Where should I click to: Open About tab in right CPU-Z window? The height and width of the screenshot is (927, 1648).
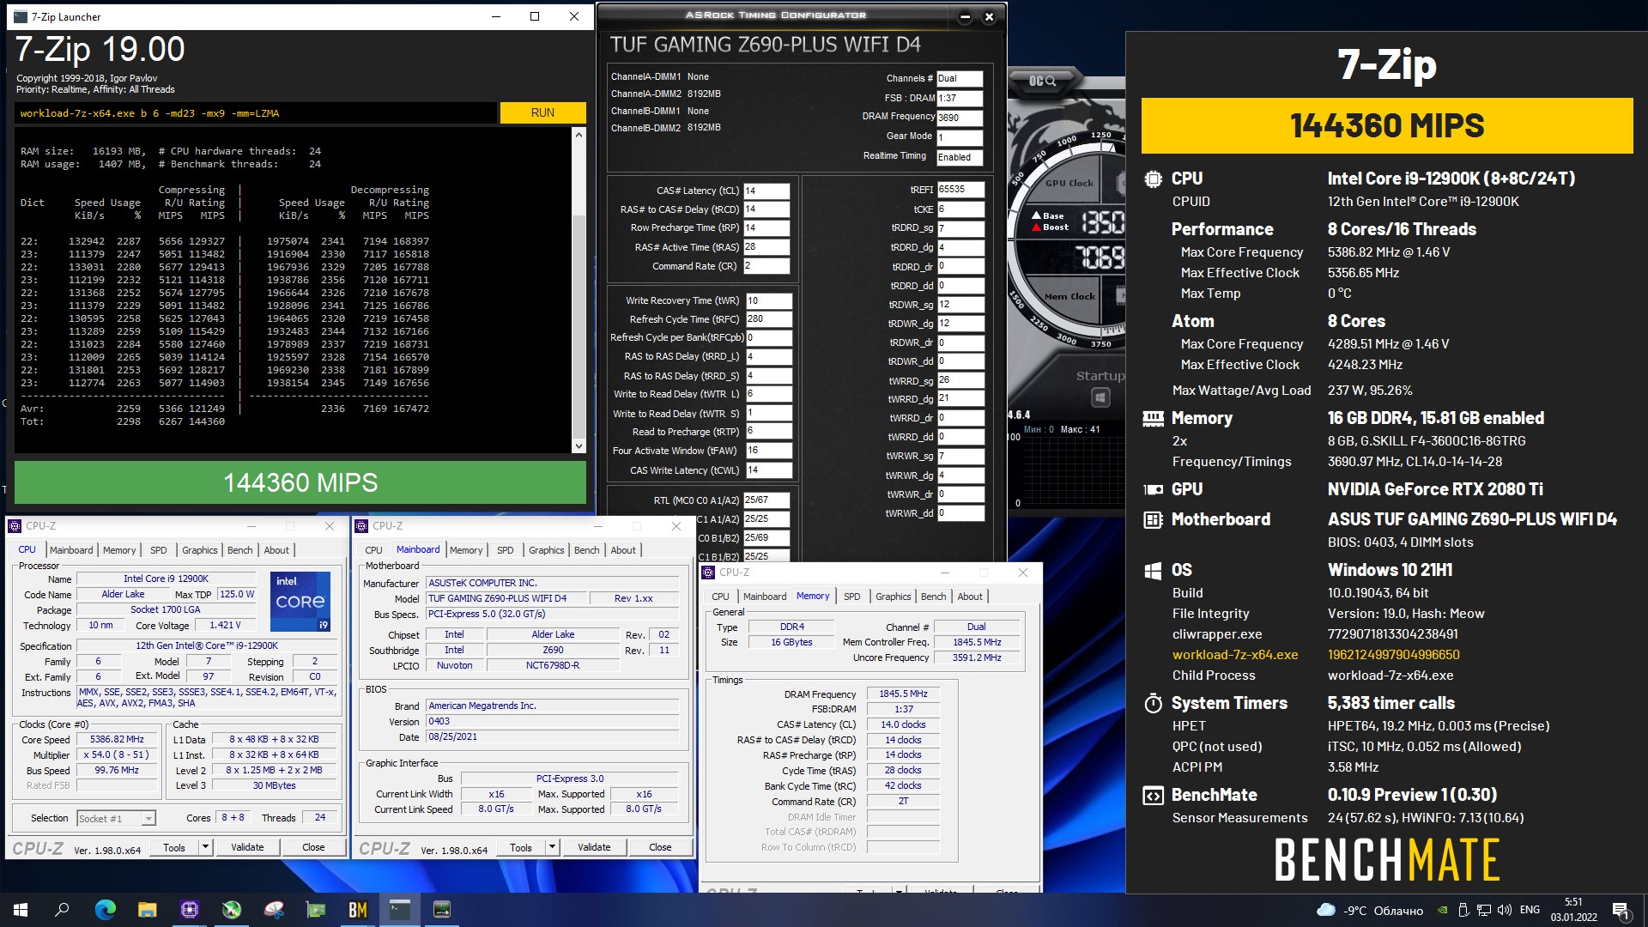point(970,597)
